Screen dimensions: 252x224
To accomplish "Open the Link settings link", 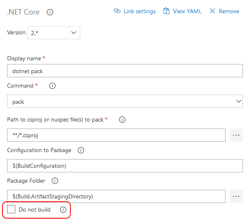I will click(139, 11).
